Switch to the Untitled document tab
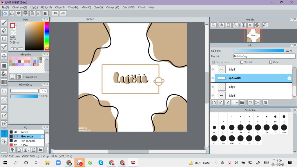The width and height of the screenshot is (297, 167). tap(90, 19)
